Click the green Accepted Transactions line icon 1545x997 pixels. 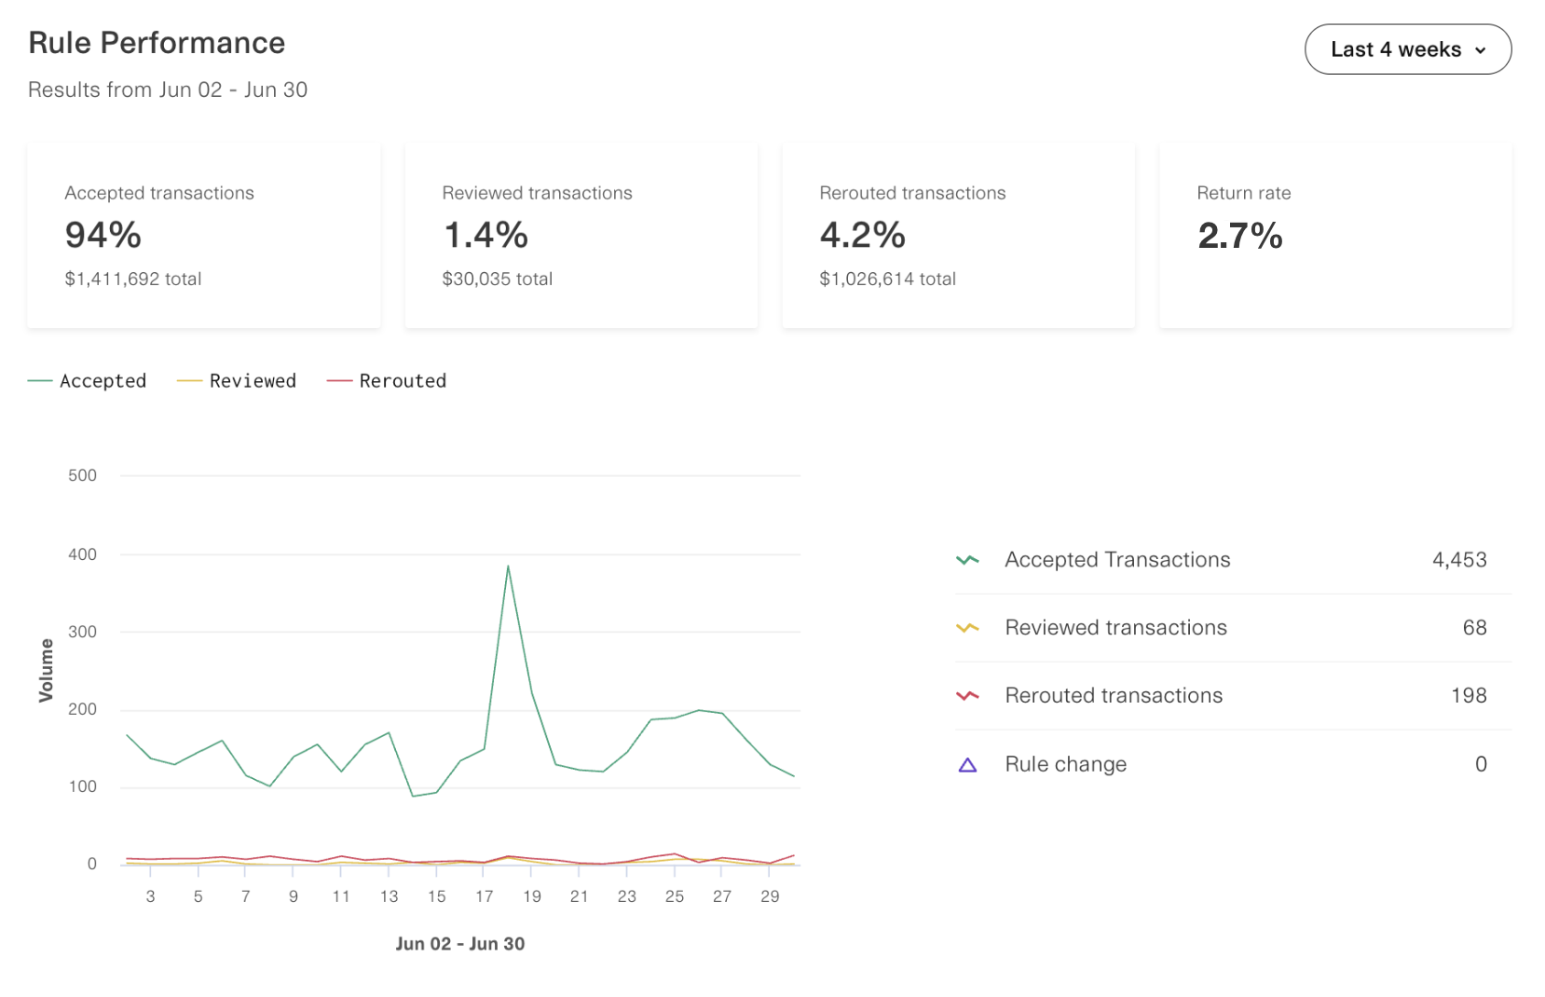click(x=967, y=560)
